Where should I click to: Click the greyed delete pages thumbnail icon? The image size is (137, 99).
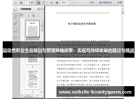click(x=28, y=15)
